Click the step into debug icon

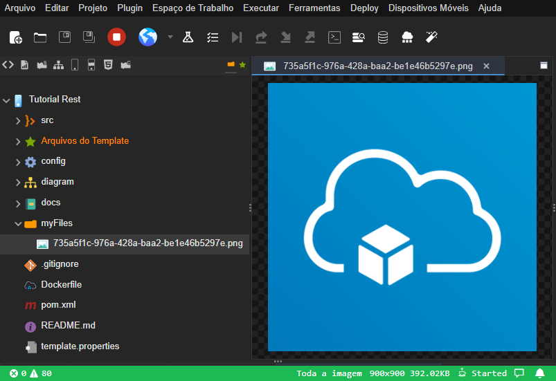click(285, 37)
